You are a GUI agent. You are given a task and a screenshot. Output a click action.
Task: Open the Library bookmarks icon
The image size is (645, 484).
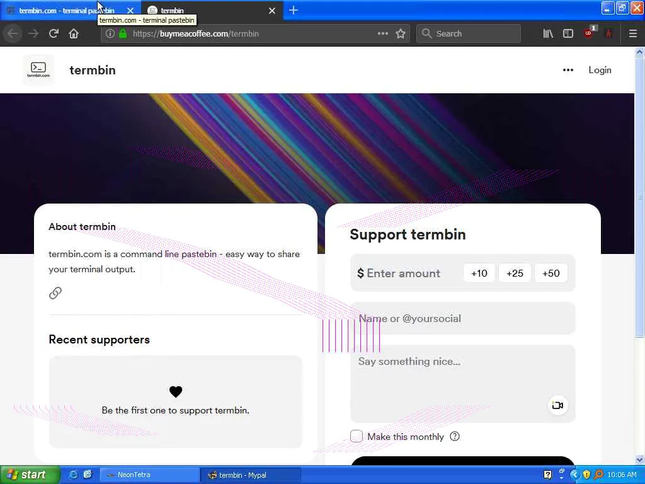(x=548, y=33)
